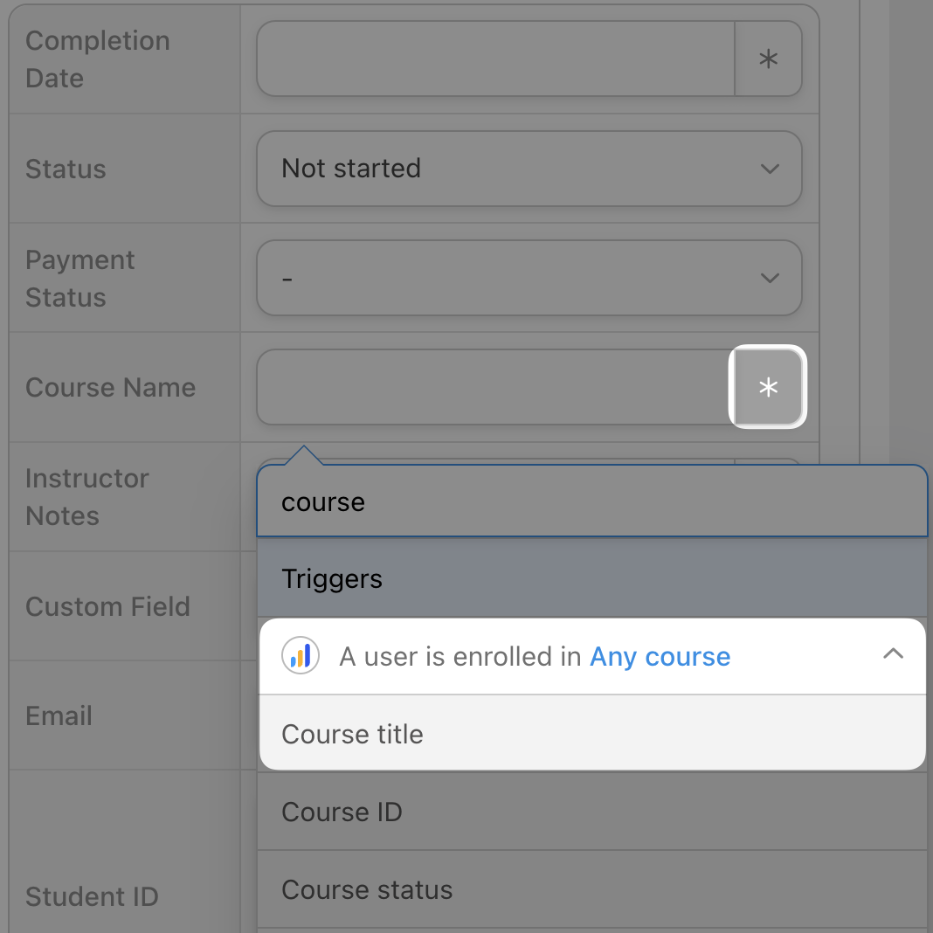Screen dimensions: 933x933
Task: Click the search box containing "course"
Action: tap(591, 502)
